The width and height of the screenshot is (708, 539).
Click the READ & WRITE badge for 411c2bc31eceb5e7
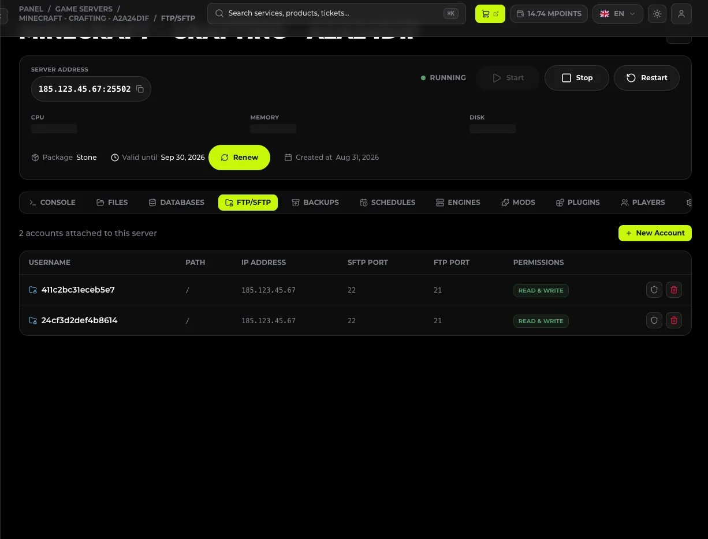point(541,290)
